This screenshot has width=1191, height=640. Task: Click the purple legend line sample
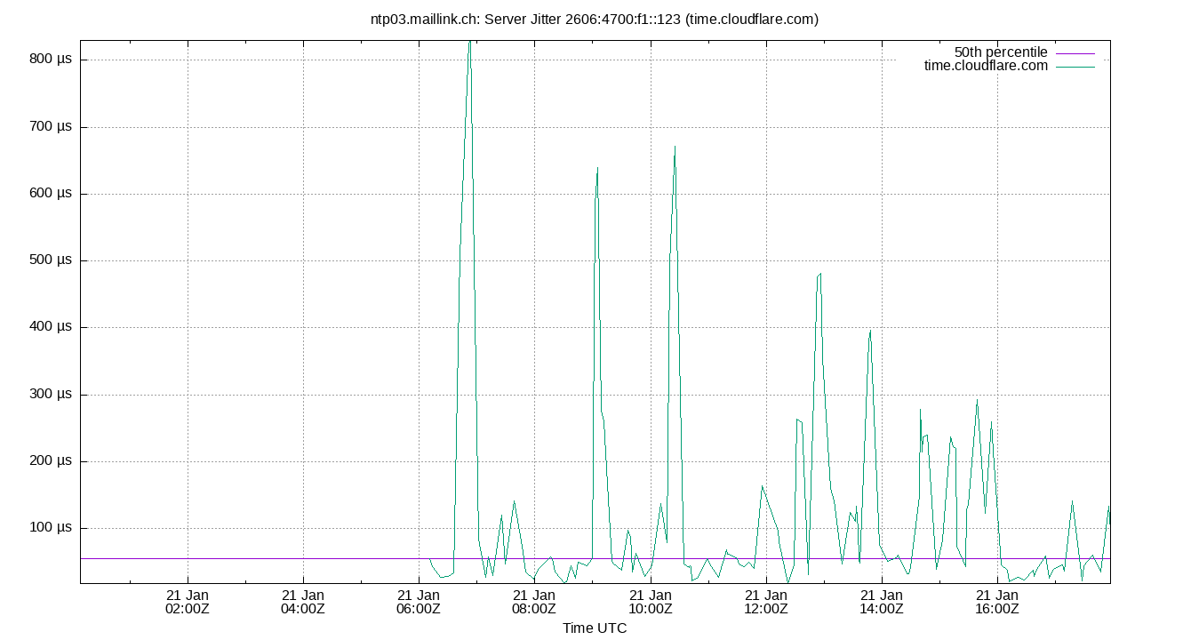[1075, 53]
